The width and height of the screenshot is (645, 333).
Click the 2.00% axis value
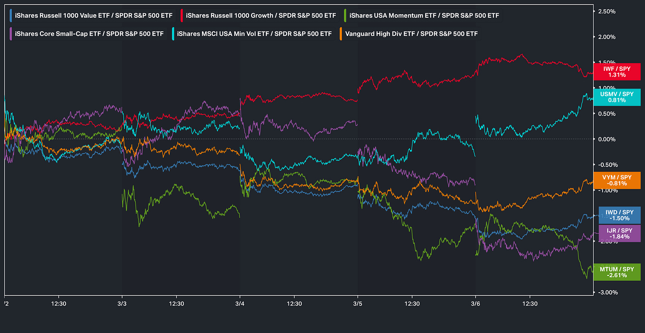pyautogui.click(x=606, y=37)
